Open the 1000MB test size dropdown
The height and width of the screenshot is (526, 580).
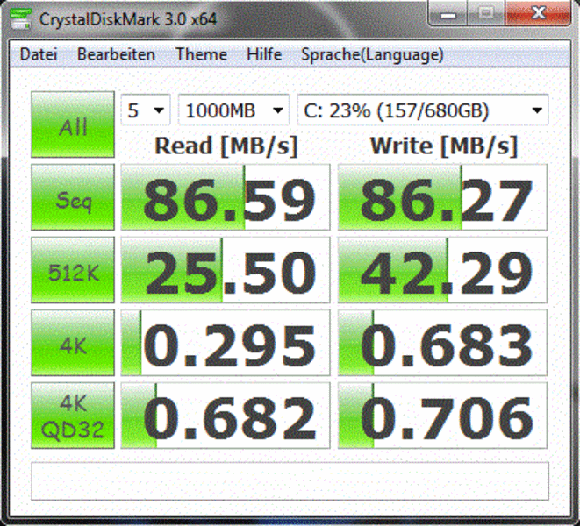(233, 110)
